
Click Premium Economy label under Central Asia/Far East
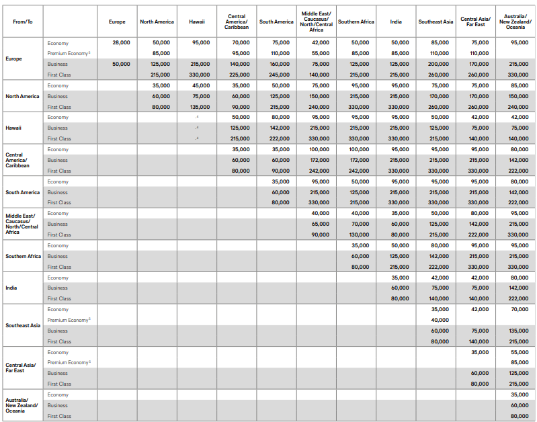pos(69,363)
